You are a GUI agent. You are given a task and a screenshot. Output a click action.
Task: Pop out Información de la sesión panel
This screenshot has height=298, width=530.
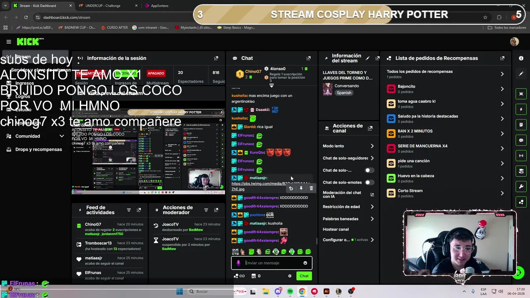click(x=216, y=58)
